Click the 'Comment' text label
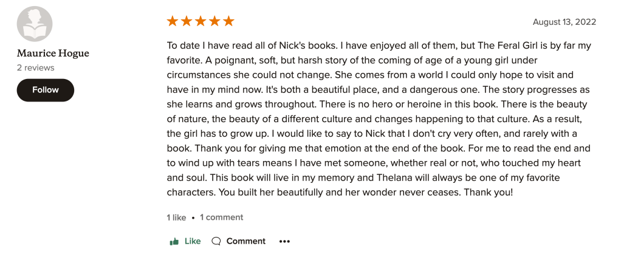Screen dimensions: 621x260 246,241
